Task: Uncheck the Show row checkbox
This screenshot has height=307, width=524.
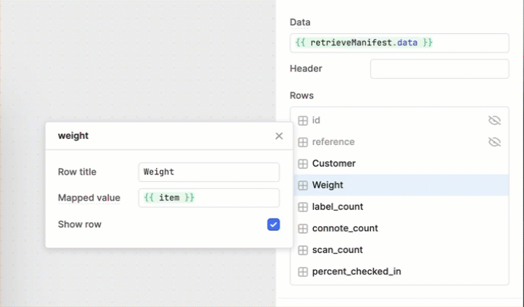Action: [274, 224]
